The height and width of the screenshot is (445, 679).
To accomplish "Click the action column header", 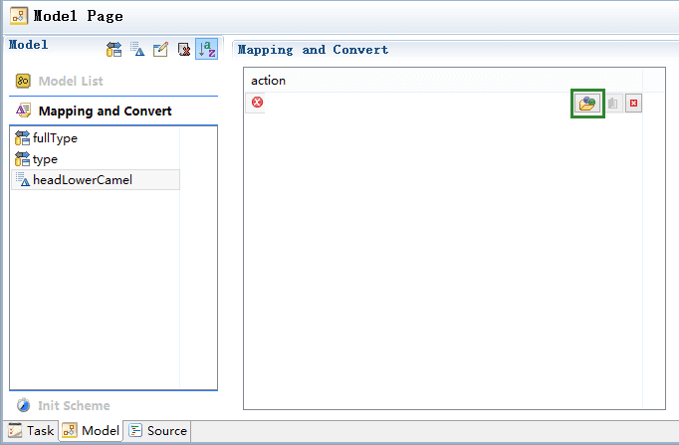I will pyautogui.click(x=443, y=81).
